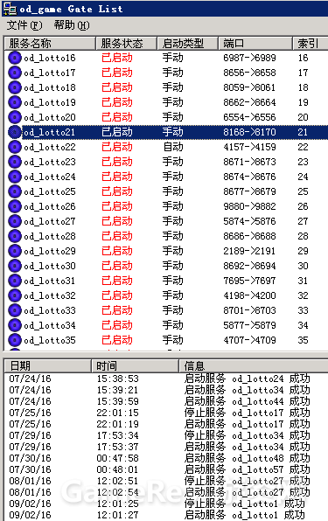Click port value 6987->6989
This screenshot has width=328, height=521.
click(x=249, y=58)
